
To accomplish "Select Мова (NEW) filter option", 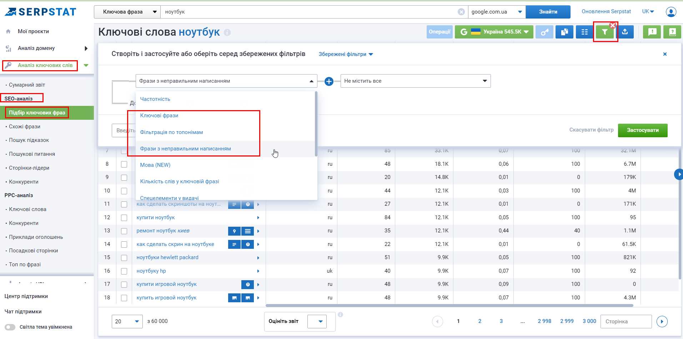I will (x=155, y=165).
